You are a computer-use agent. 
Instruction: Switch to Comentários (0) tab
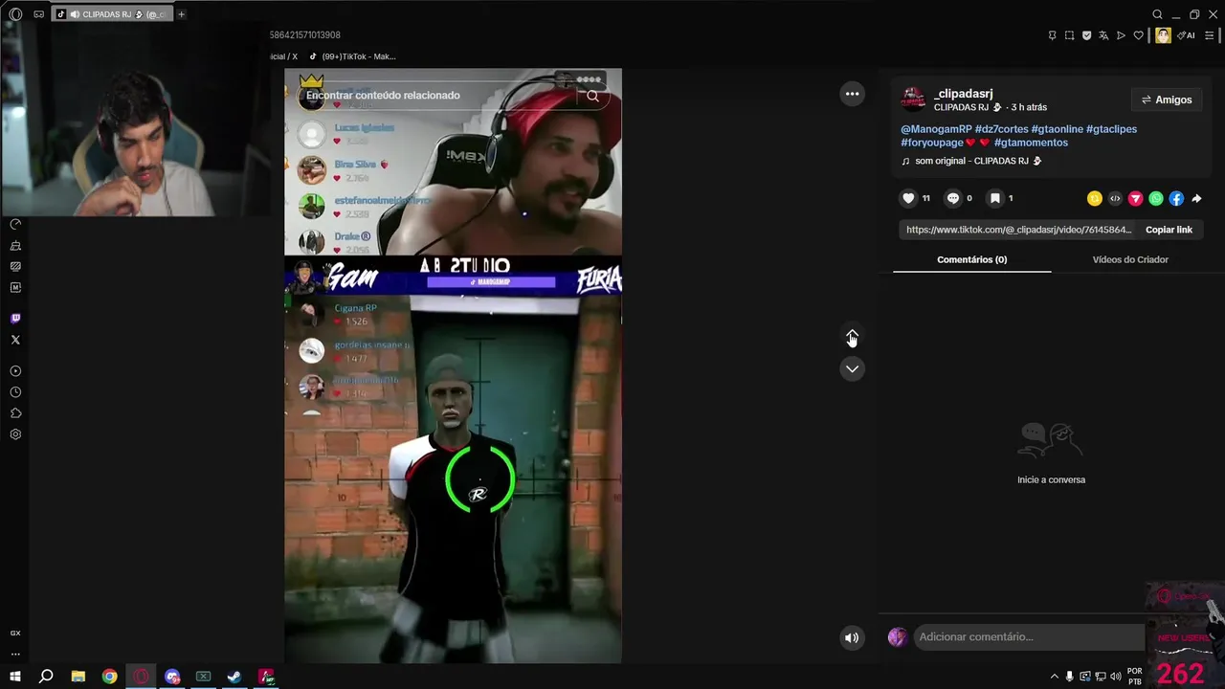coord(972,259)
